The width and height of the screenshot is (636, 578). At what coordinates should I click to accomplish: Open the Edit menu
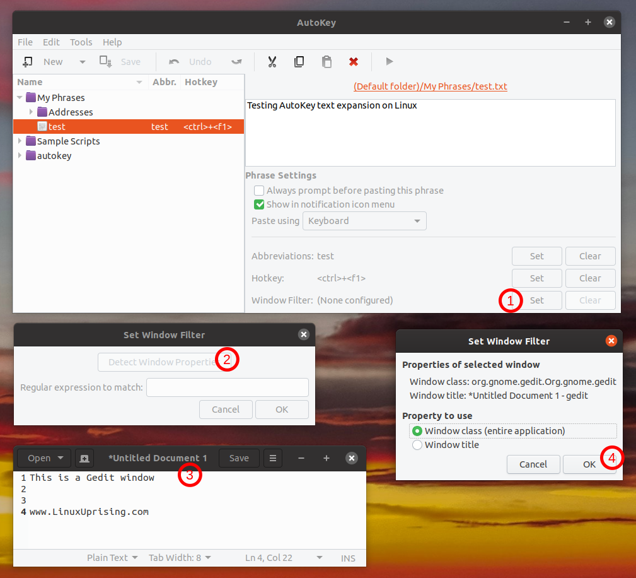pos(51,42)
